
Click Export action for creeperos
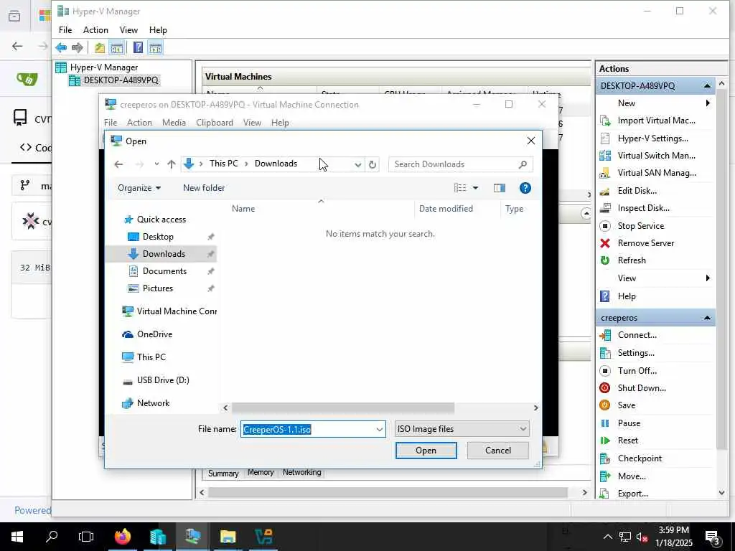click(x=632, y=494)
